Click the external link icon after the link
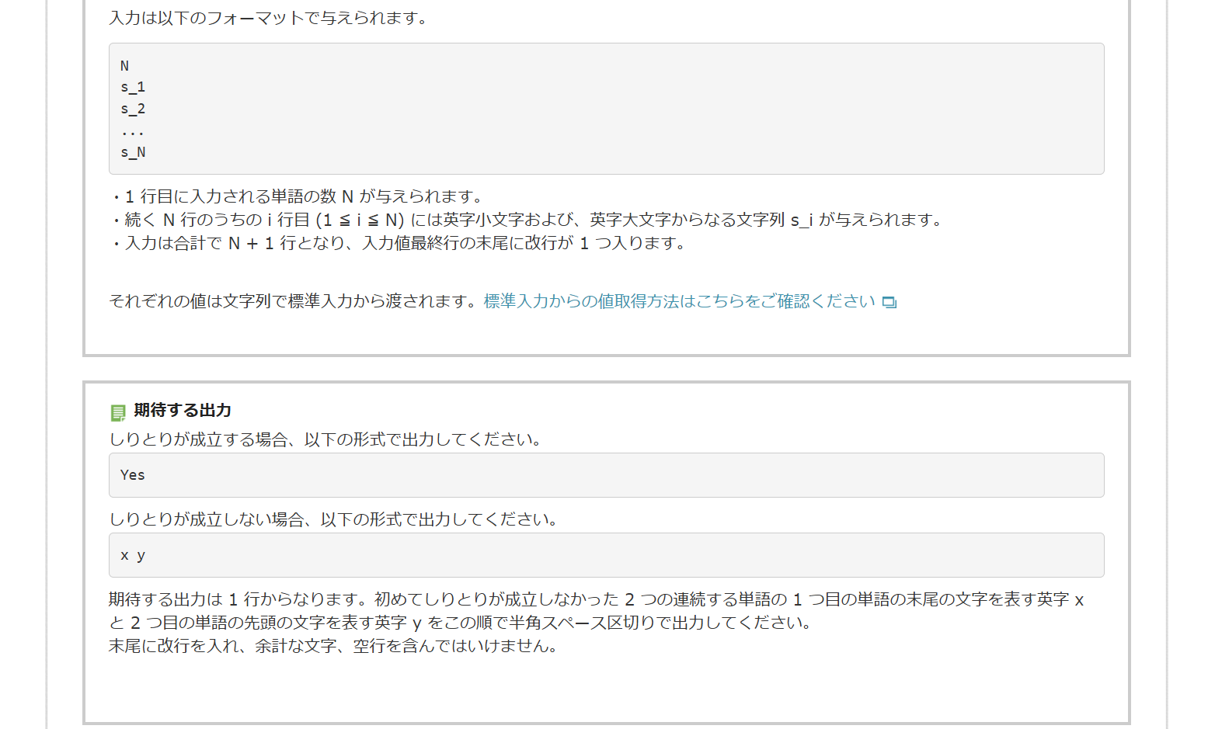This screenshot has width=1208, height=729. [889, 302]
